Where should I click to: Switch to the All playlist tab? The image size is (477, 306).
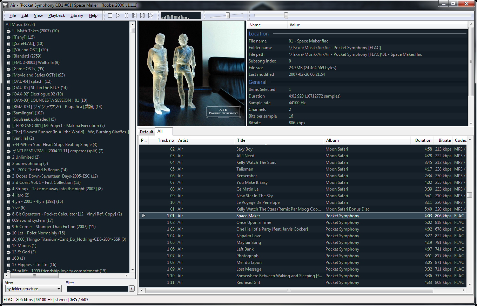[x=164, y=131]
